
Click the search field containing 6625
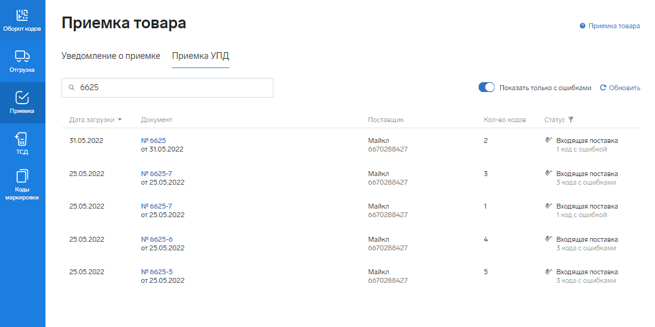pos(172,88)
